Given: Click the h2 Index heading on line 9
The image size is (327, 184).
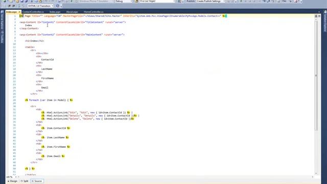Looking at the screenshot, I should pyautogui.click(x=34, y=41).
